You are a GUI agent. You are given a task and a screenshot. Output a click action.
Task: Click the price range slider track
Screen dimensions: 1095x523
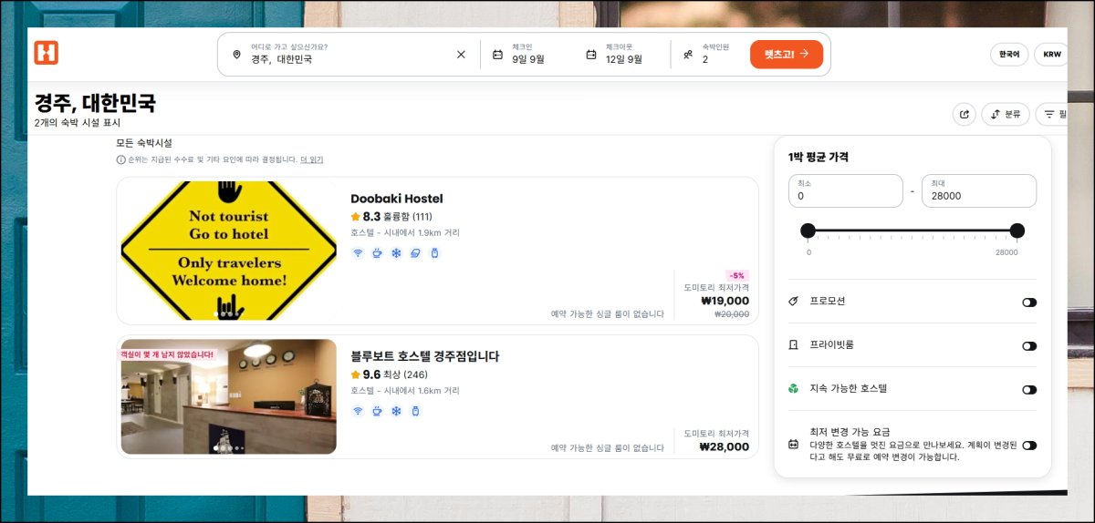coord(912,231)
